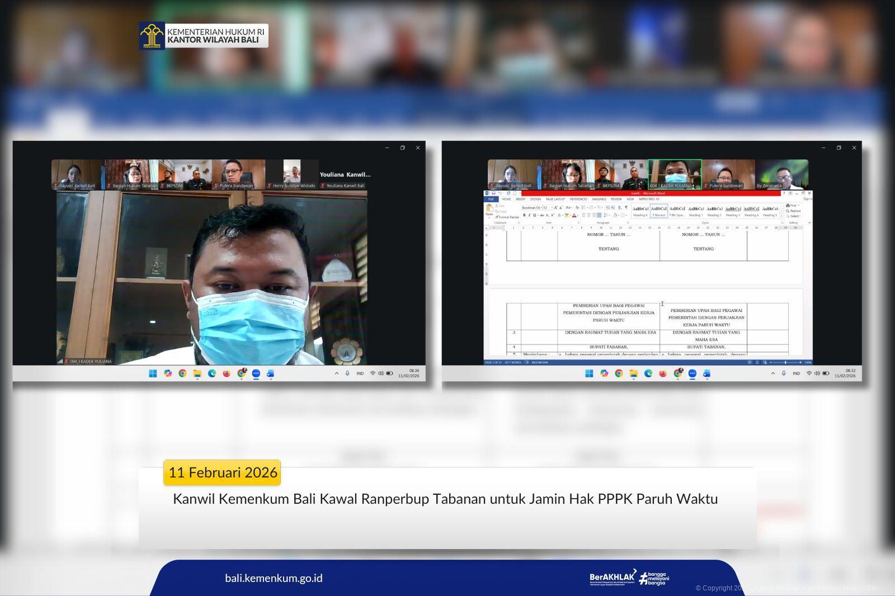Switch to the INSERT ribbon tab
This screenshot has height=596, width=895.
point(521,199)
